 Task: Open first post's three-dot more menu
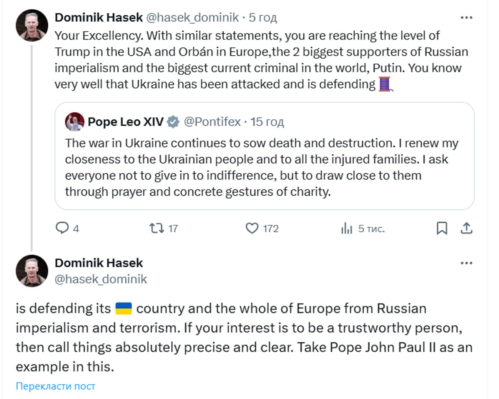tap(467, 17)
